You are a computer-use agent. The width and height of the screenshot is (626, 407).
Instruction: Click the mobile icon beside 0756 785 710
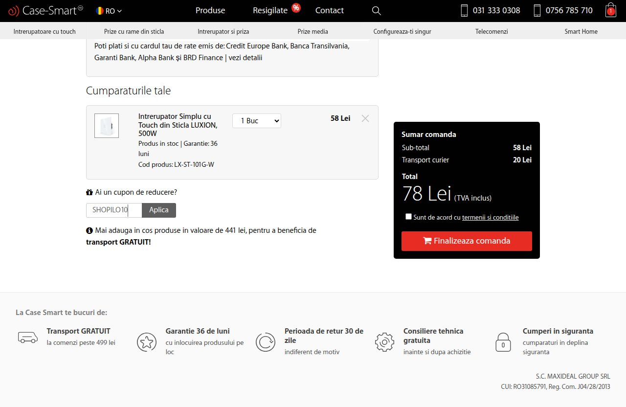(x=537, y=11)
